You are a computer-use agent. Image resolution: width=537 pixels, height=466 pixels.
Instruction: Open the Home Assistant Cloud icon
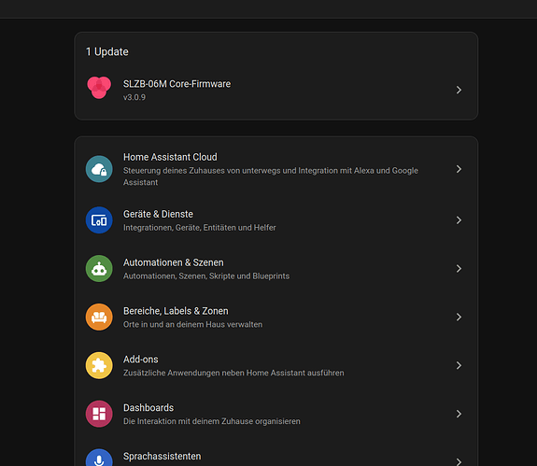tap(99, 169)
